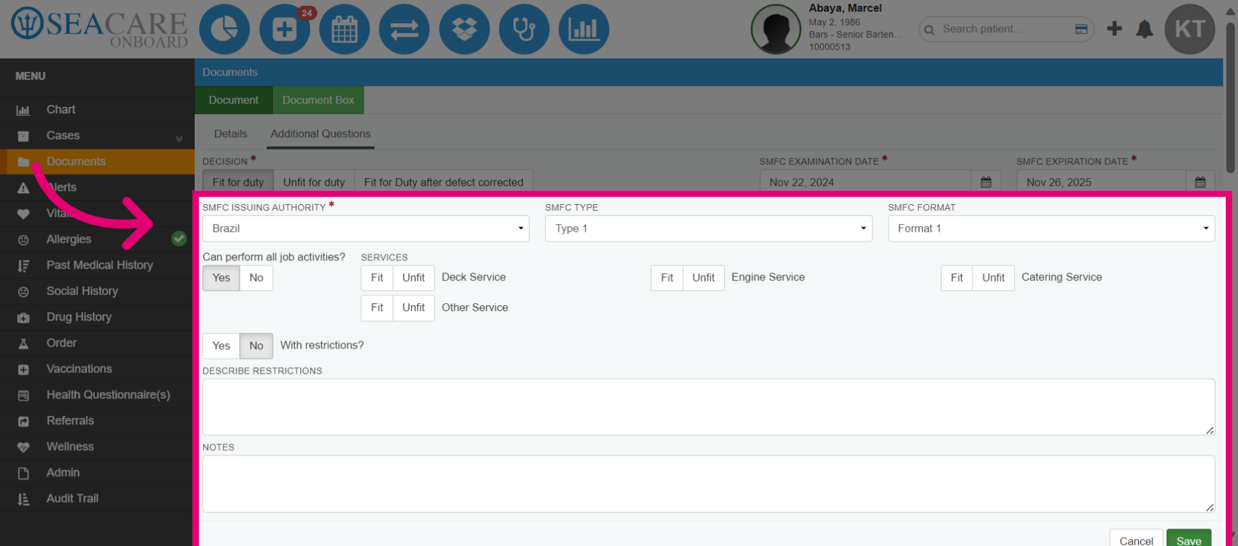Open Allergies in the sidebar
The width and height of the screenshot is (1238, 546).
97,239
